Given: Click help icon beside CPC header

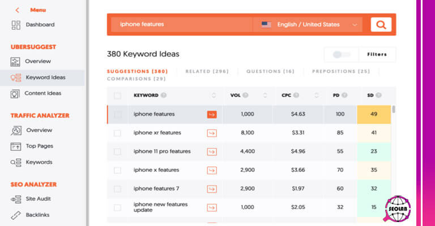Looking at the screenshot, I should click(x=296, y=95).
